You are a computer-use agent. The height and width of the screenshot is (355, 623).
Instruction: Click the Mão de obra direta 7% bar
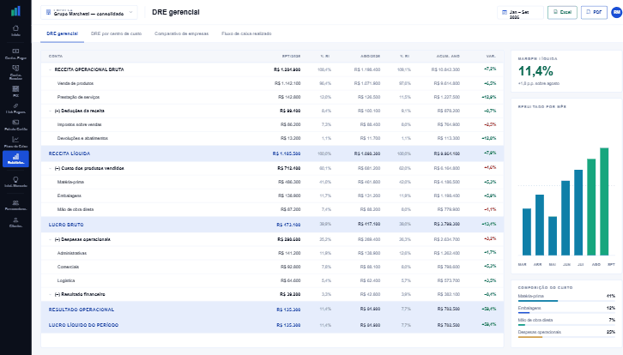tap(566, 325)
